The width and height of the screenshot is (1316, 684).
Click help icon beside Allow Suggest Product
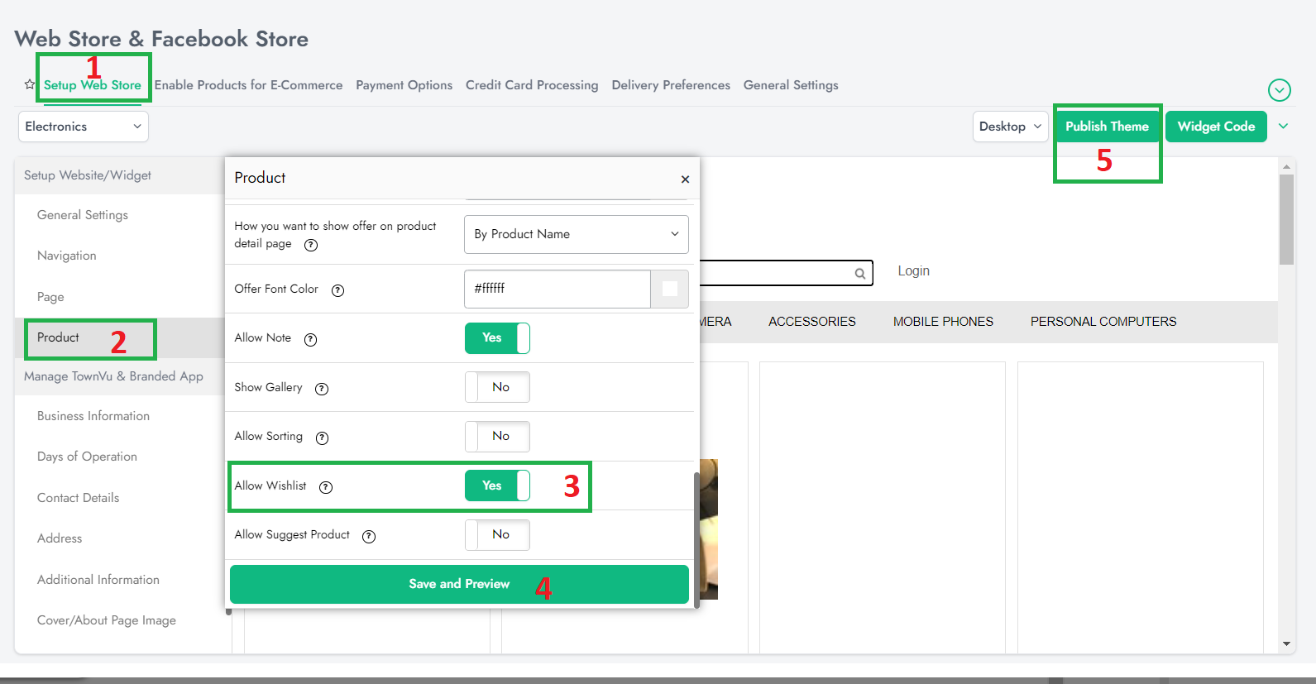[369, 536]
